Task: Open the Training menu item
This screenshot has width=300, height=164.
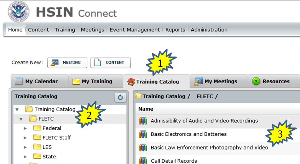Action: pos(65,30)
